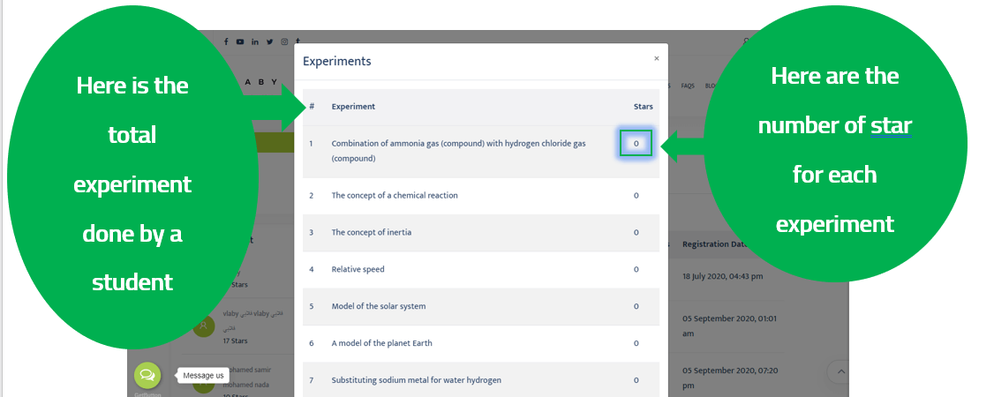
Task: Click the green chat bubble icon
Action: point(147,375)
